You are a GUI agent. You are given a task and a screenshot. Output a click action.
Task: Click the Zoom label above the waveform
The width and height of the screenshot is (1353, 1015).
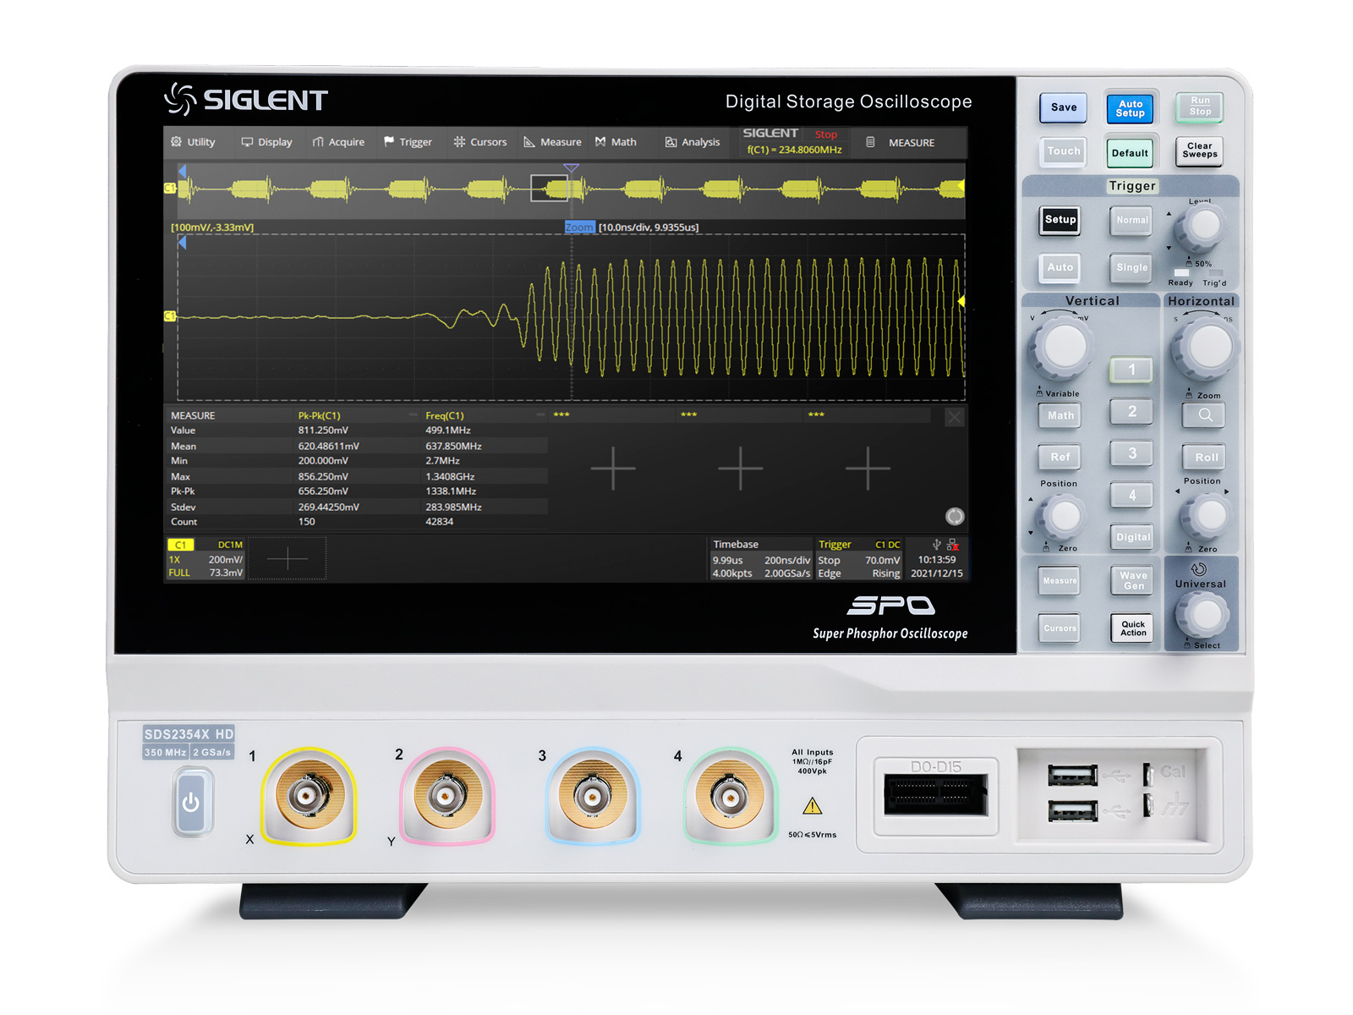click(x=579, y=228)
